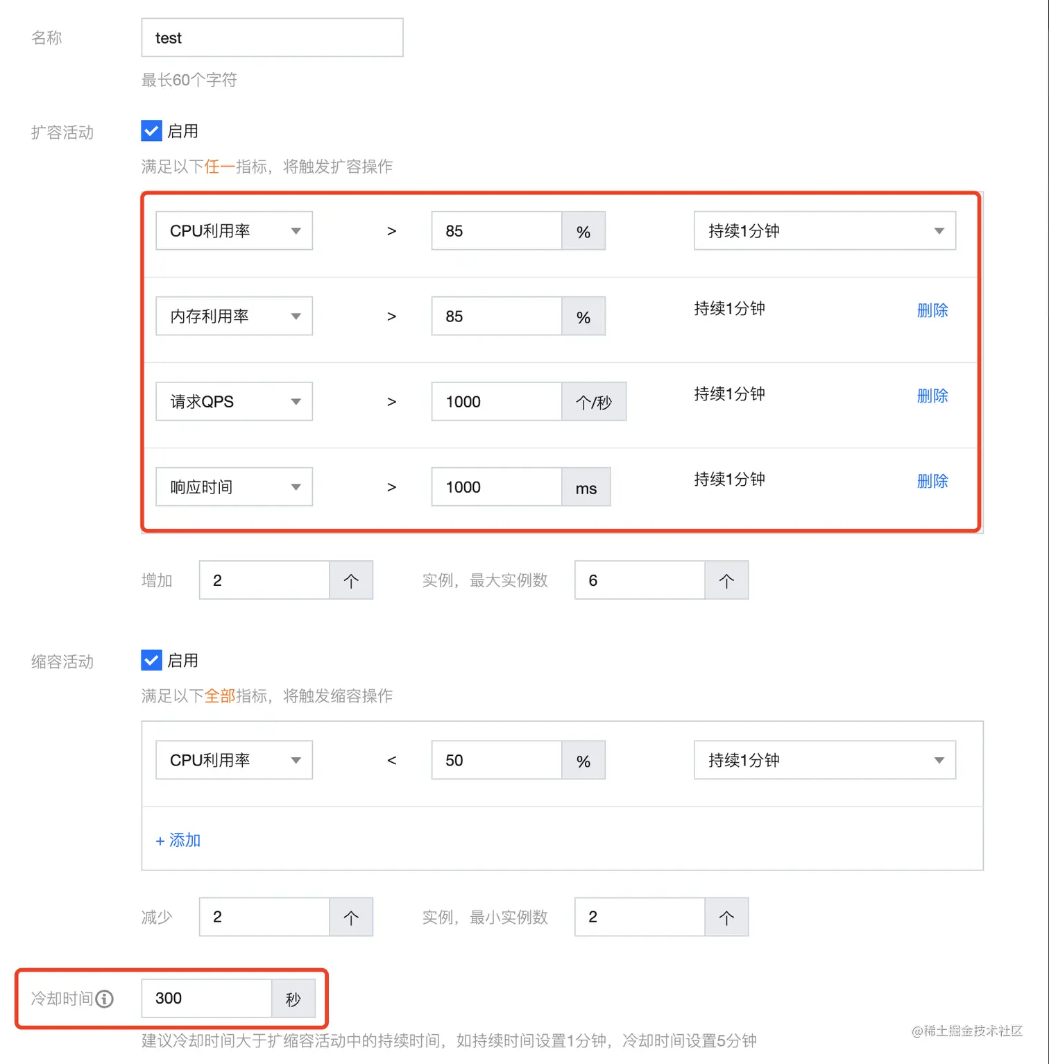Click the 个 unit addon beside 增加 field
1049x1064 pixels.
click(351, 580)
